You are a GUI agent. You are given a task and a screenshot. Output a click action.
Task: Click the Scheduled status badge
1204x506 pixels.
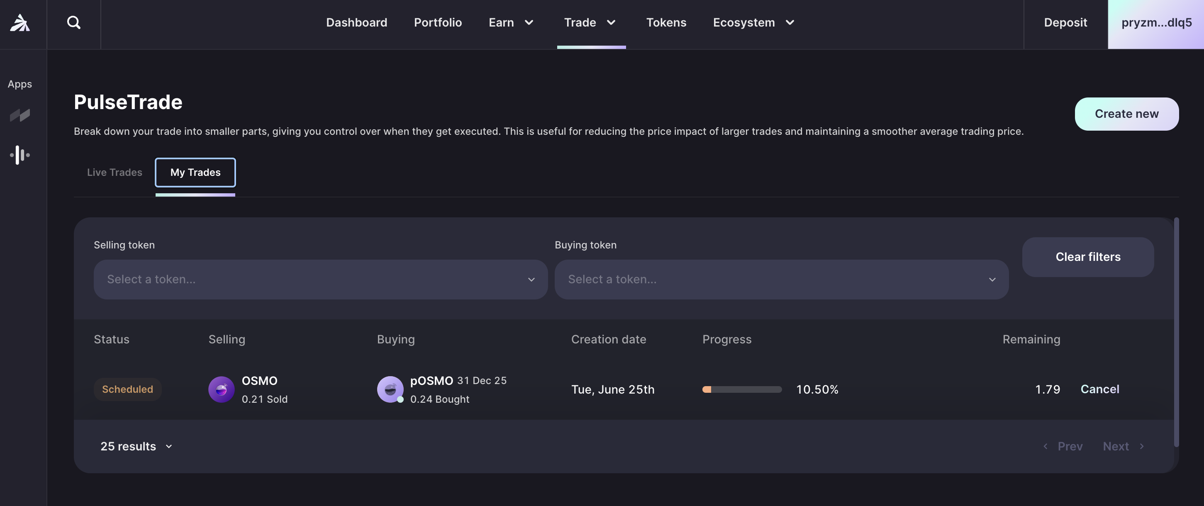click(128, 389)
